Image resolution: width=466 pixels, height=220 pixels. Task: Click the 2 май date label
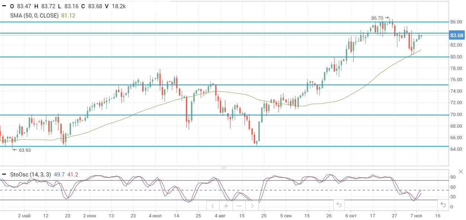coord(24,216)
